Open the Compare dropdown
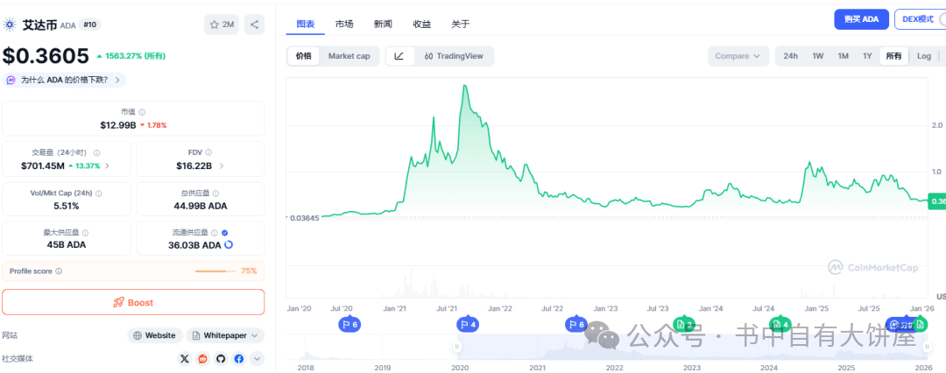This screenshot has width=946, height=373. tap(738, 56)
